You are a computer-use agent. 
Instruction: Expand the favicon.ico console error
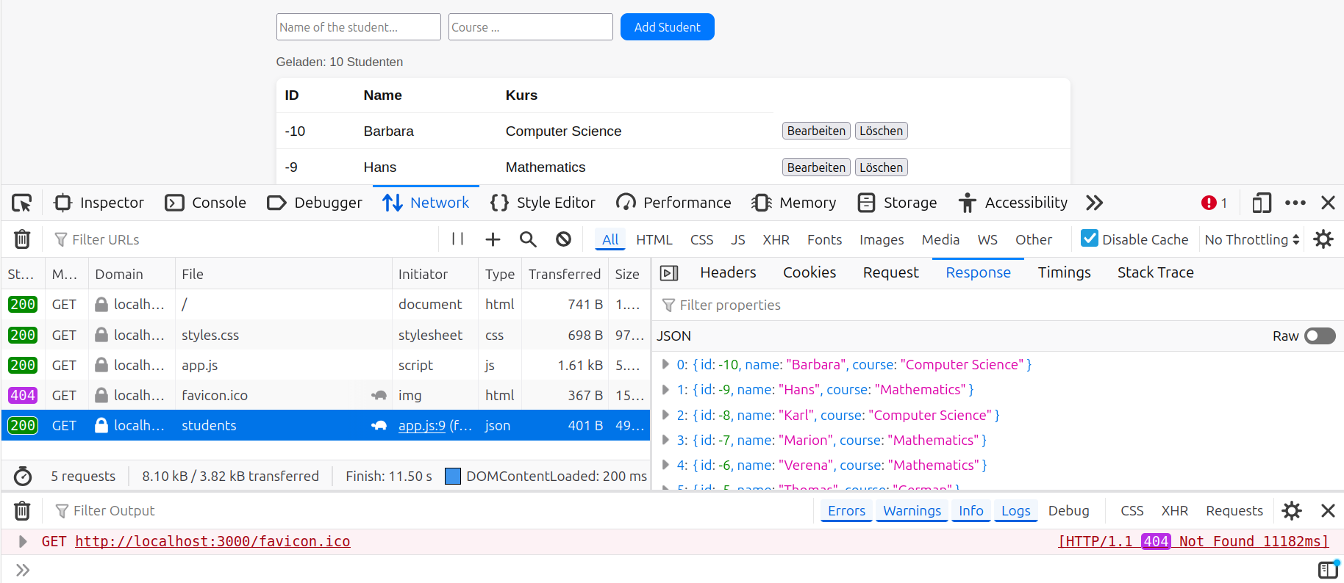tap(23, 541)
